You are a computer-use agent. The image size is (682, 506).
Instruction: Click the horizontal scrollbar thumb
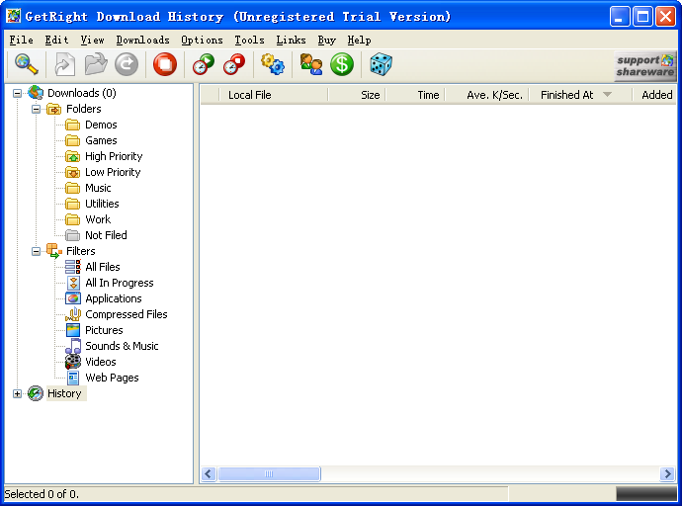click(x=269, y=473)
